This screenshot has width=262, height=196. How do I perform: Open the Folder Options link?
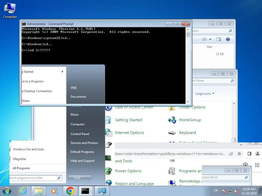click(x=192, y=107)
